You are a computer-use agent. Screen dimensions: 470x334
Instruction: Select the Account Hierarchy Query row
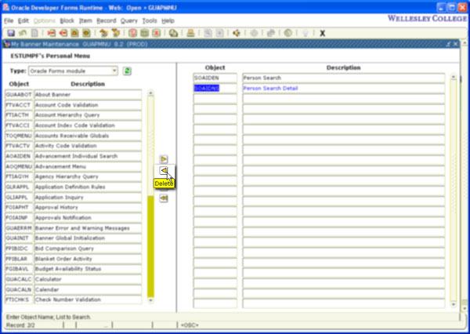tap(74, 115)
